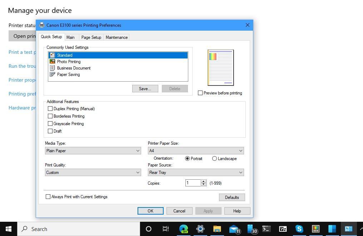Increase copies with the up arrow
Screen dimensions: 363x236
coord(204,181)
